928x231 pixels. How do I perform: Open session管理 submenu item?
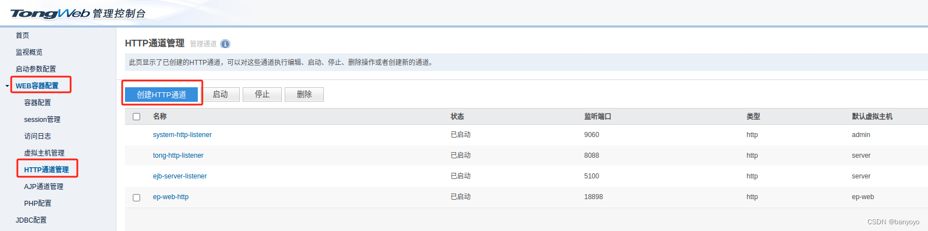[42, 119]
